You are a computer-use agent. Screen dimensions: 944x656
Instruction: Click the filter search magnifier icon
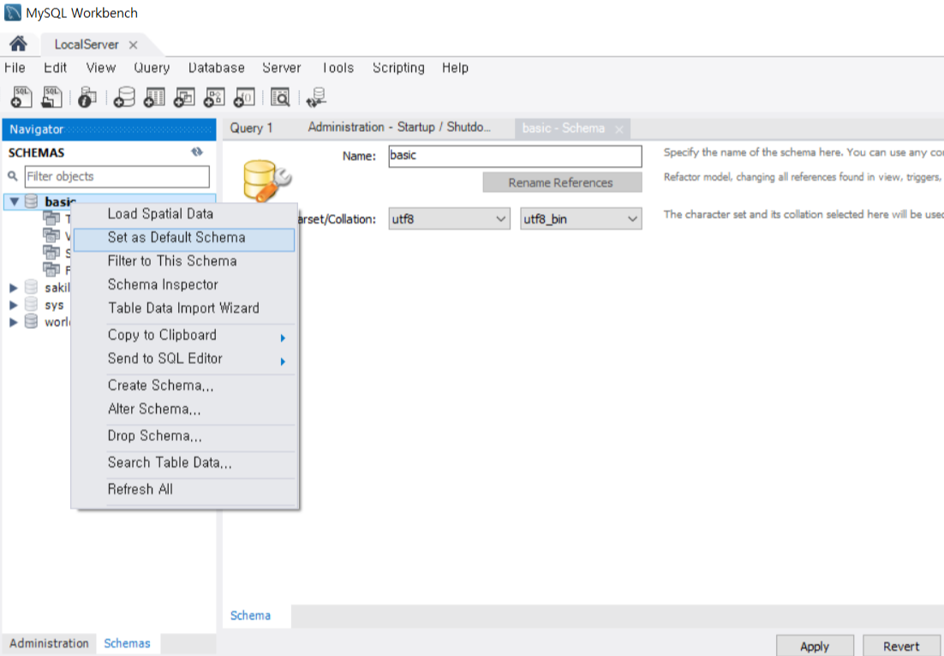point(13,176)
